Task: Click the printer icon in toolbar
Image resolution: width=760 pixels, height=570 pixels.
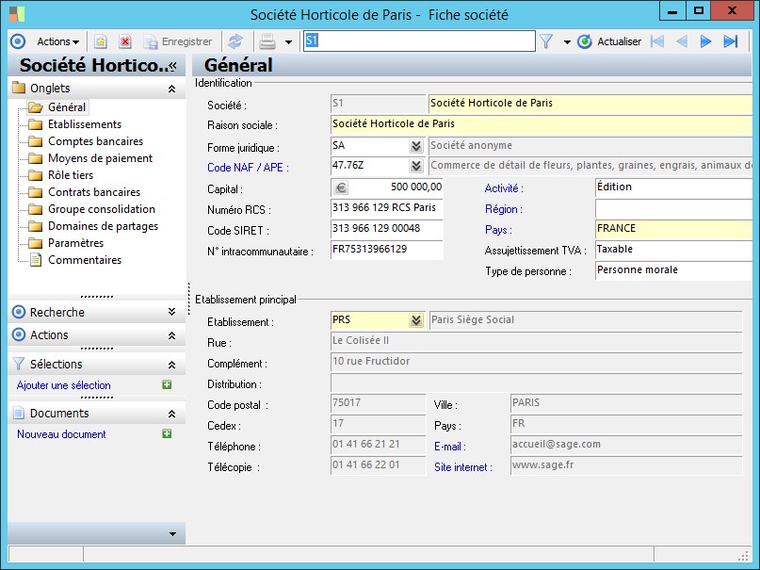Action: 267,41
